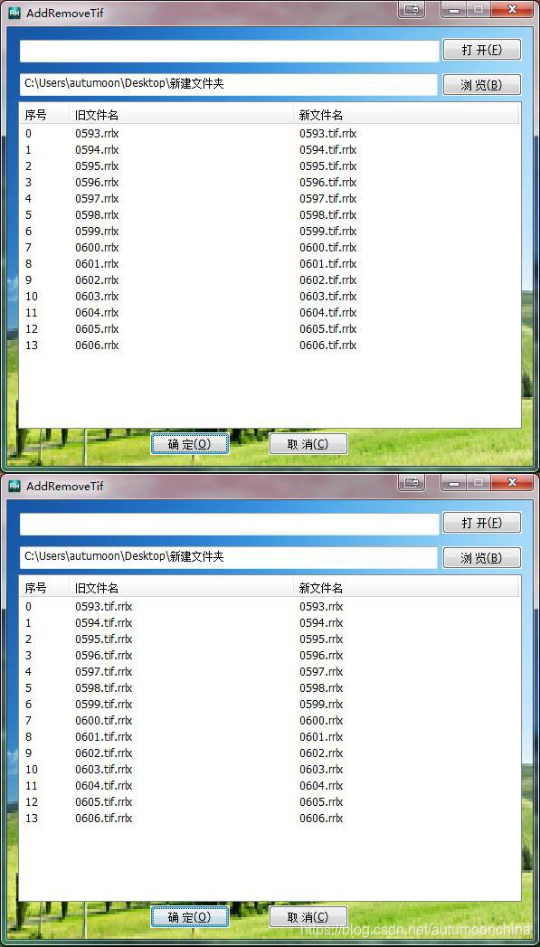
Task: Select 0595.tif.rrlx under 新文件名 column
Action: coord(328,166)
